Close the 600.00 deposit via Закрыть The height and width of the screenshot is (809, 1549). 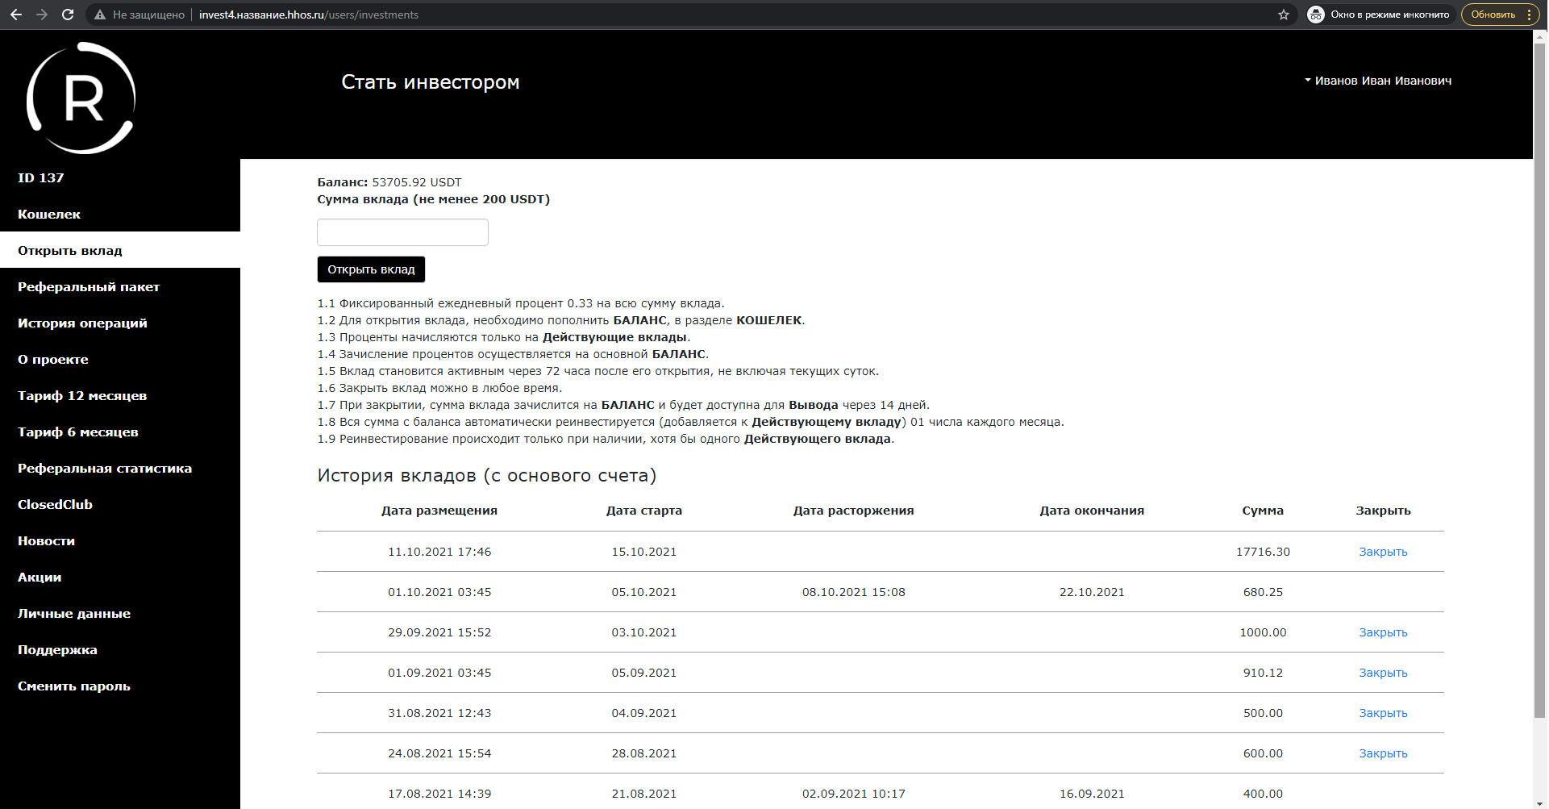point(1383,753)
